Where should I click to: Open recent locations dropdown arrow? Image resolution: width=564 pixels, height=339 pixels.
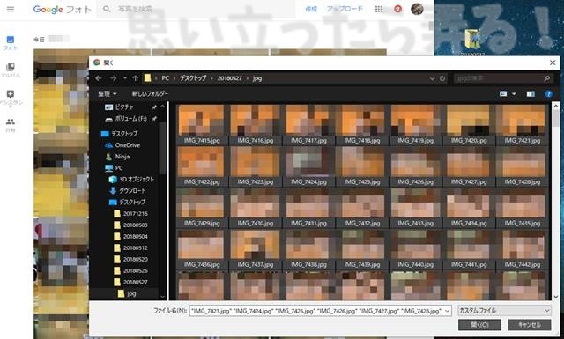[125, 78]
